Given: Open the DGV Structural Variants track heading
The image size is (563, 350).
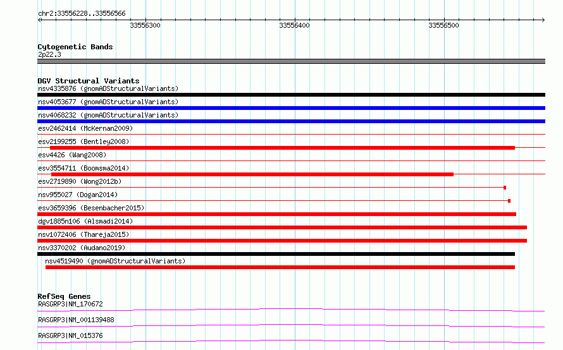Looking at the screenshot, I should pyautogui.click(x=89, y=81).
